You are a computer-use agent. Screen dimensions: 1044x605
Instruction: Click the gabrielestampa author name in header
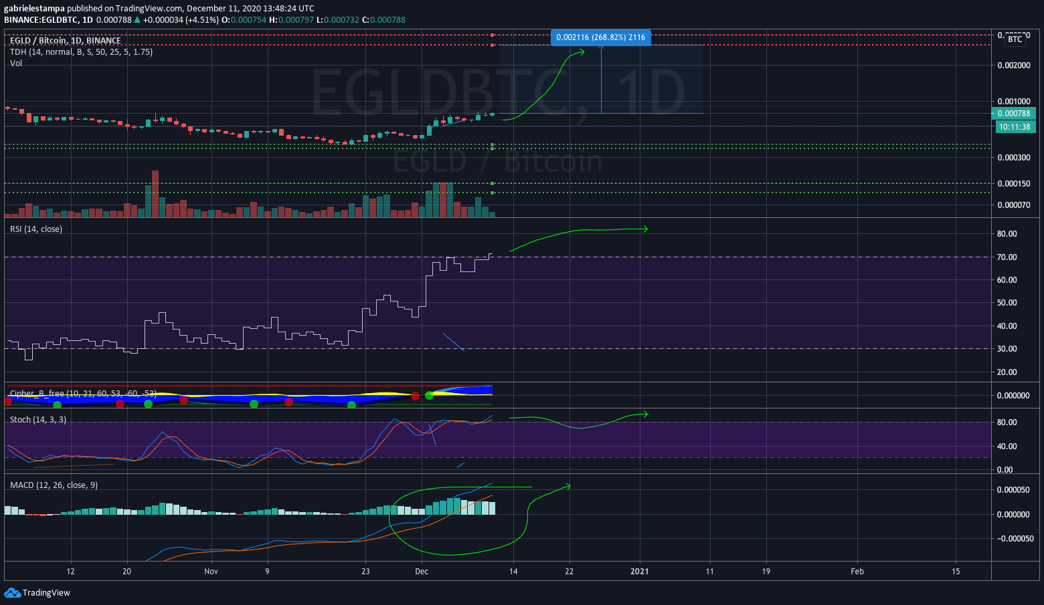34,9
